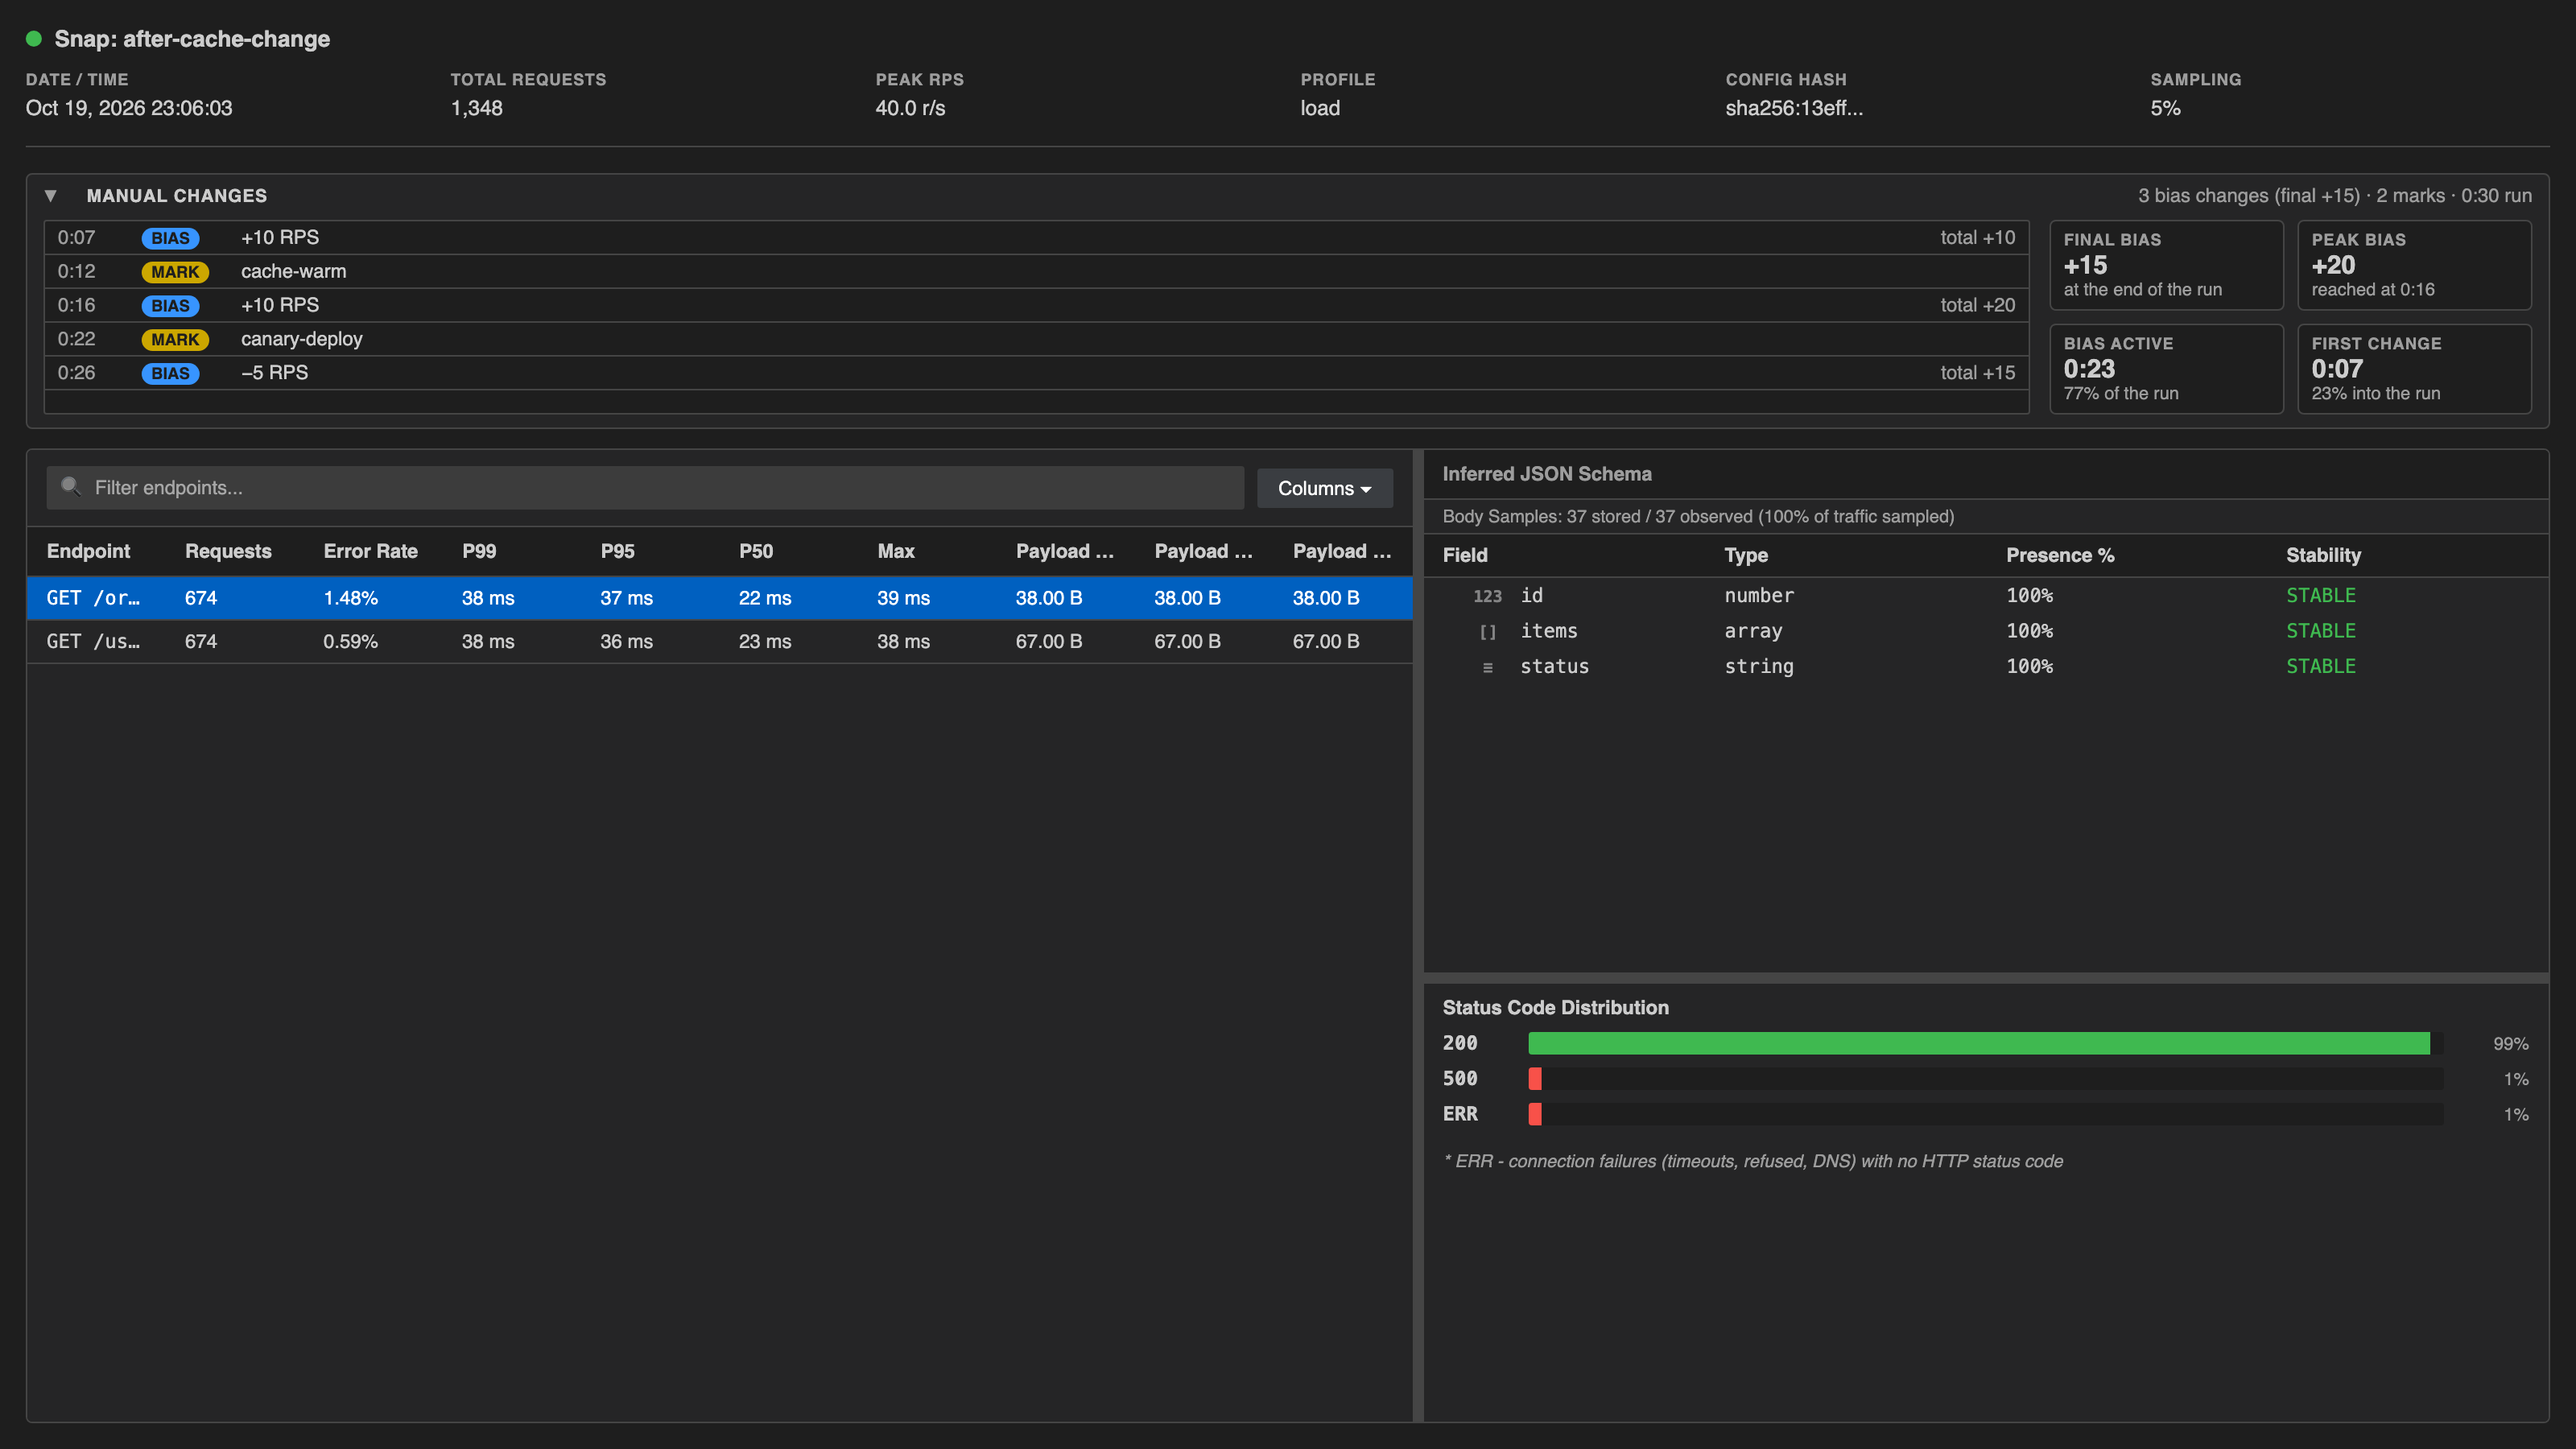2576x1449 pixels.
Task: Open the Columns dropdown
Action: 1324,488
